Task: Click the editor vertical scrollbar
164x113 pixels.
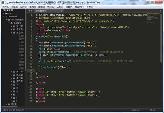Action: coord(161,38)
